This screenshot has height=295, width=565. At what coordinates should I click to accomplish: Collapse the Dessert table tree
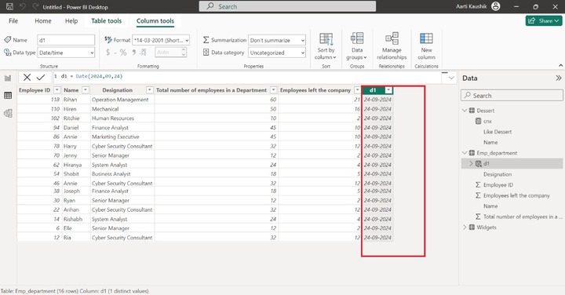click(465, 111)
